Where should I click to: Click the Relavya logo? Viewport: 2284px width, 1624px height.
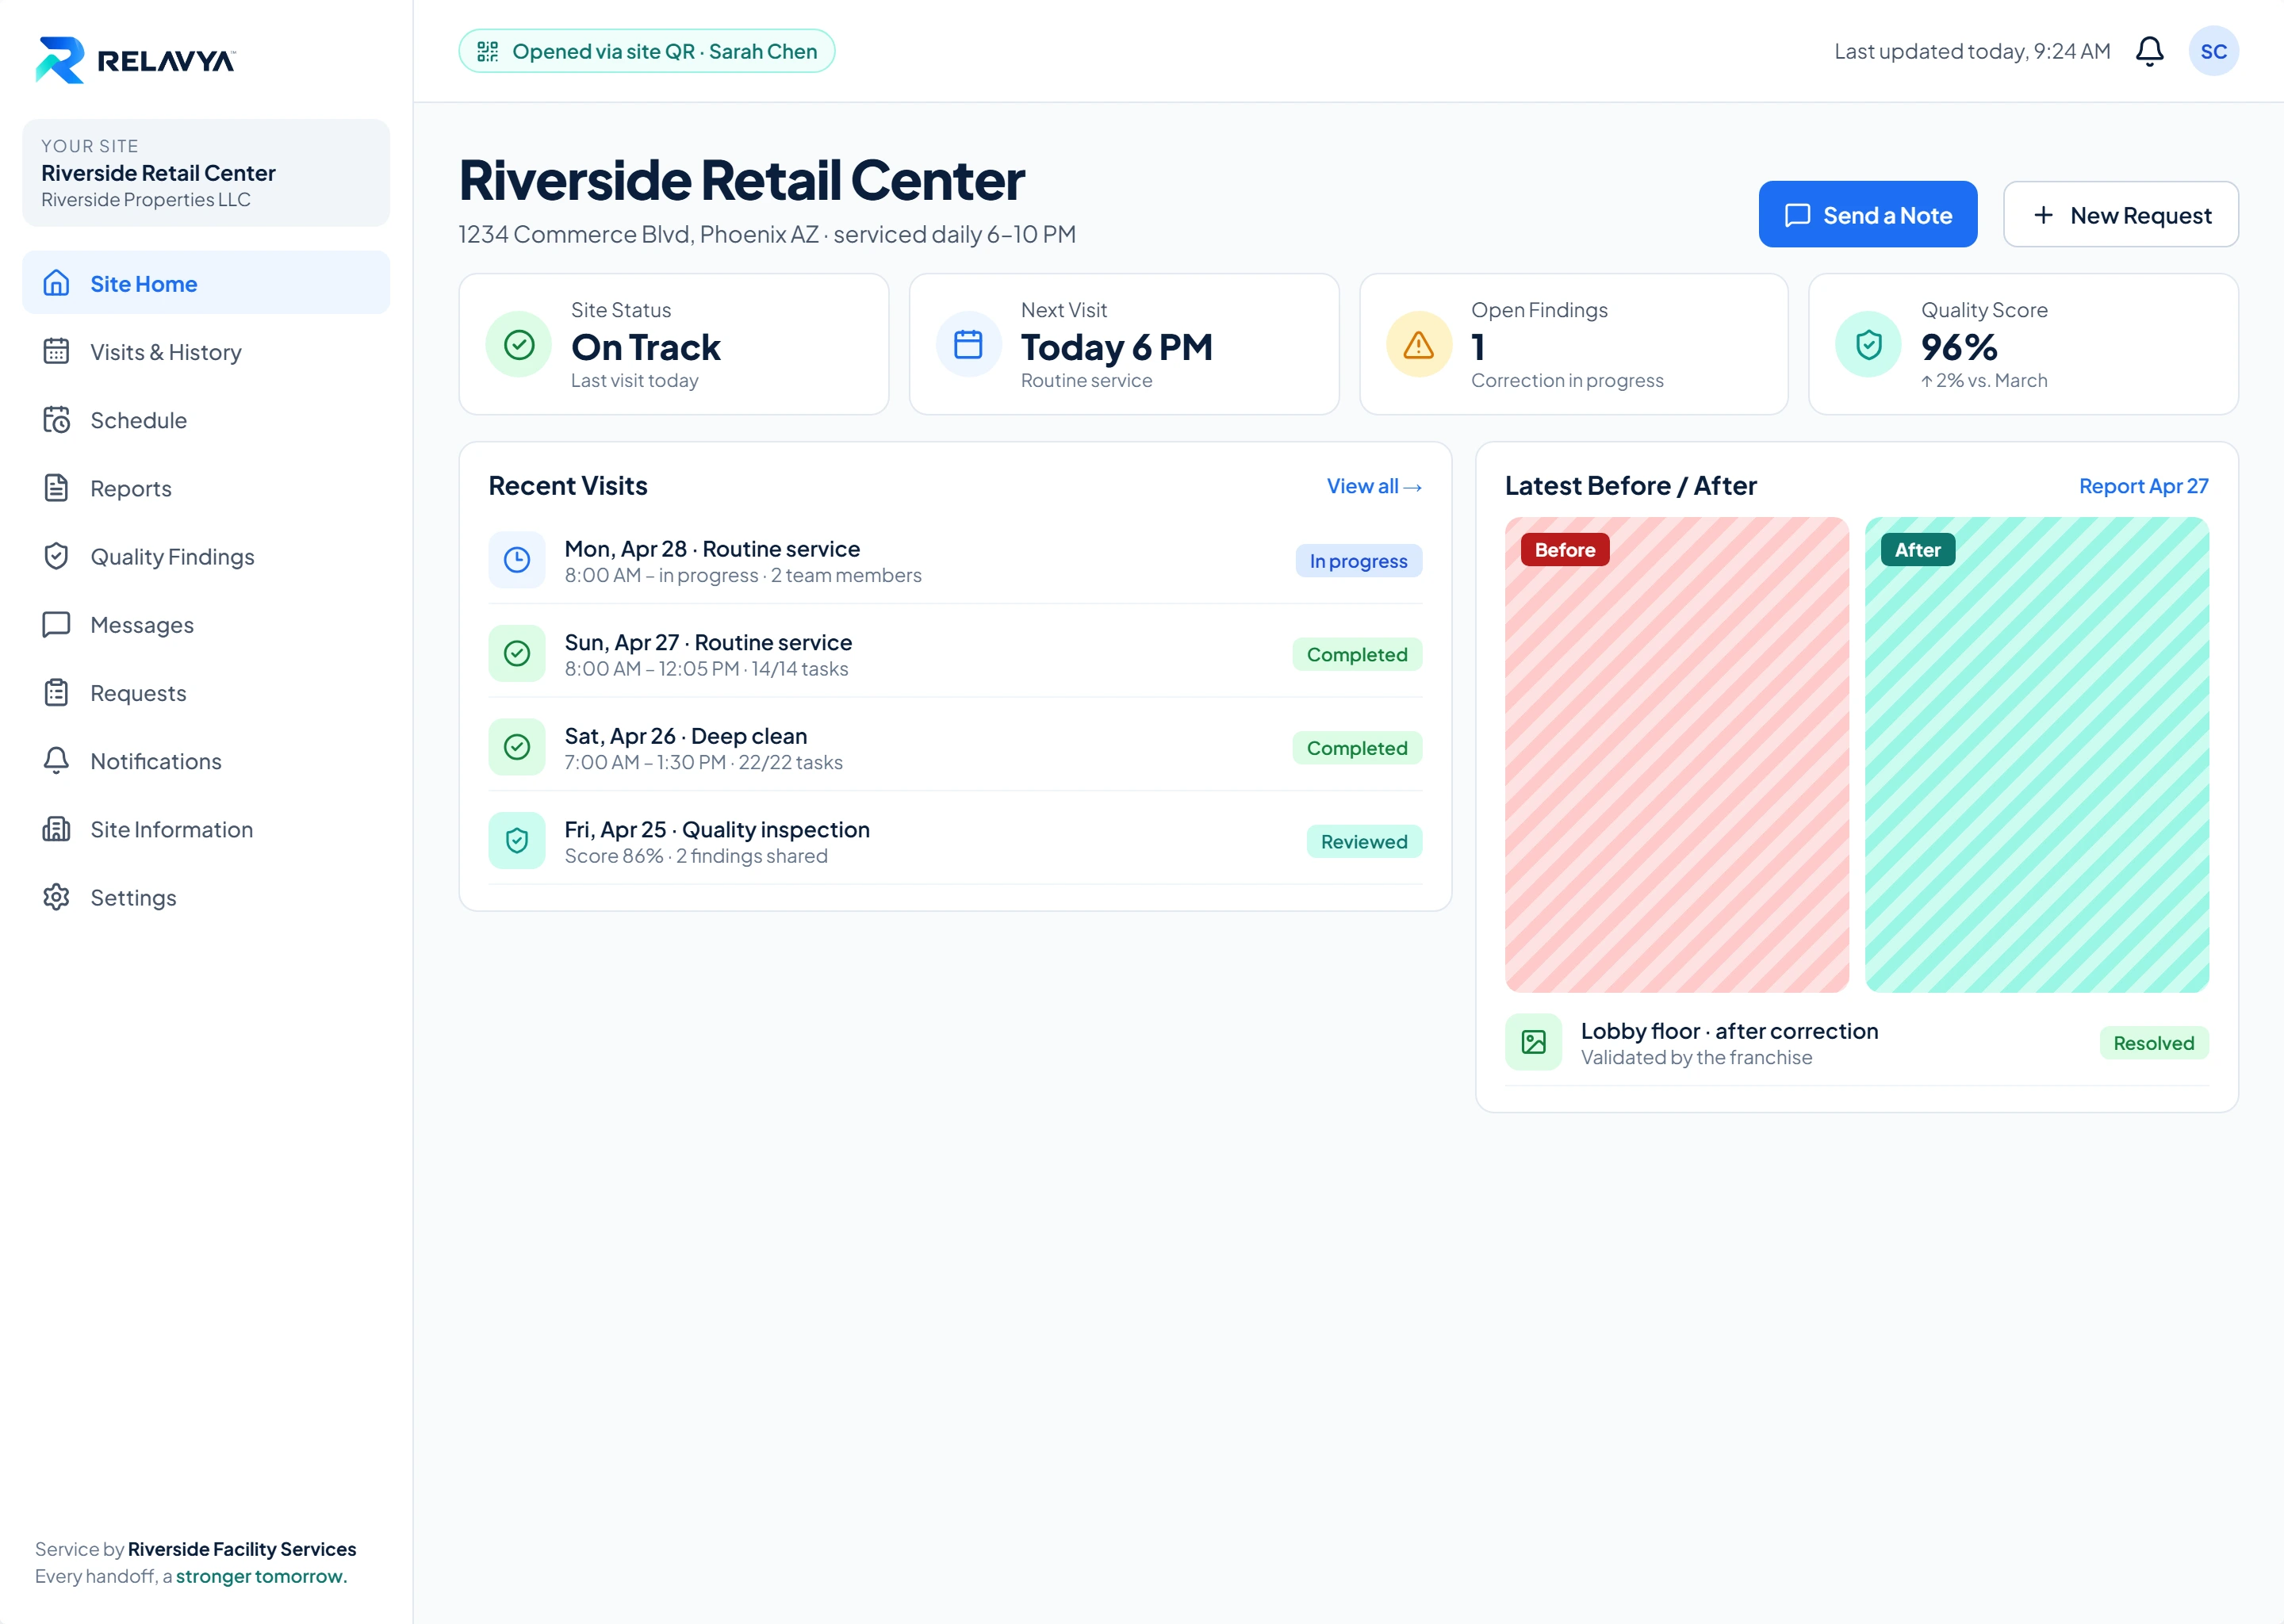135,60
